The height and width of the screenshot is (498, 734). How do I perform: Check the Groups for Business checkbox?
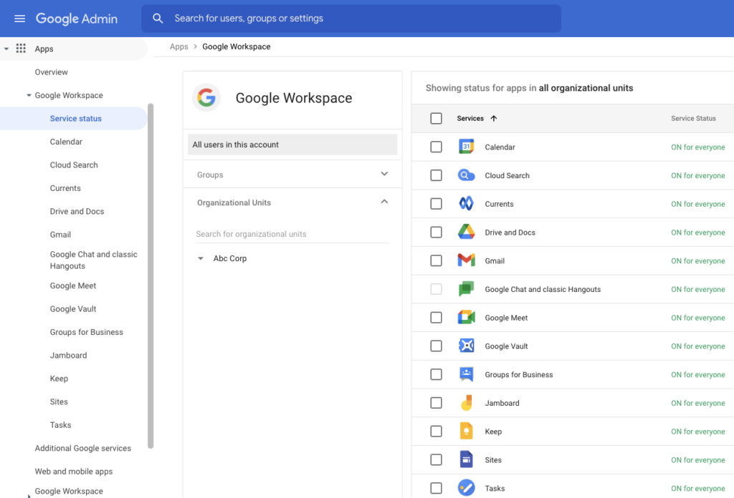[x=436, y=374]
